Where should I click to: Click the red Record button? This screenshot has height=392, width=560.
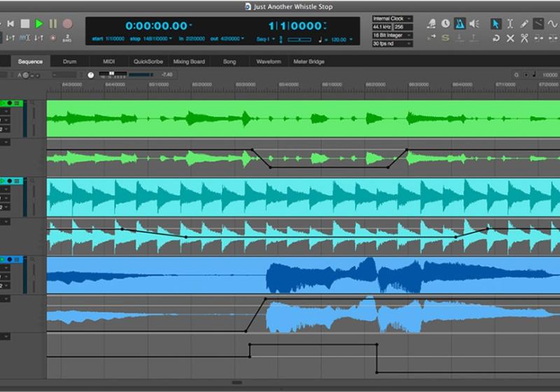67,24
